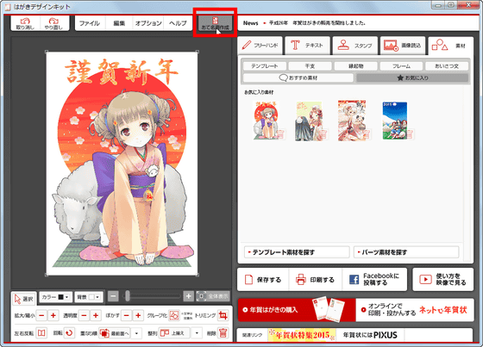Switch to the スタンプ stamp tab
The width and height of the screenshot is (483, 347).
(354, 46)
